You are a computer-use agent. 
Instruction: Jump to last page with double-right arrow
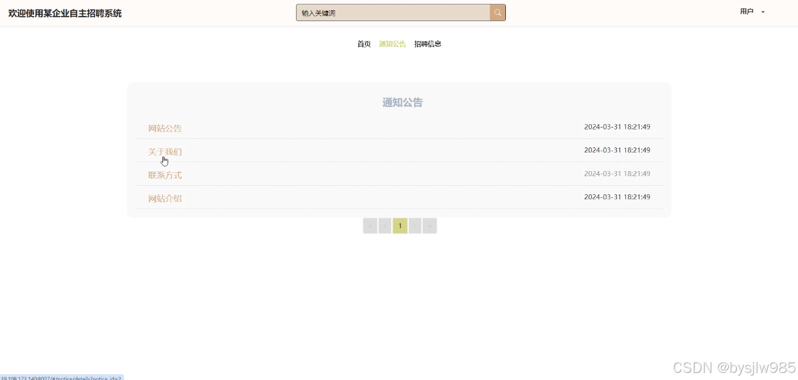point(430,226)
